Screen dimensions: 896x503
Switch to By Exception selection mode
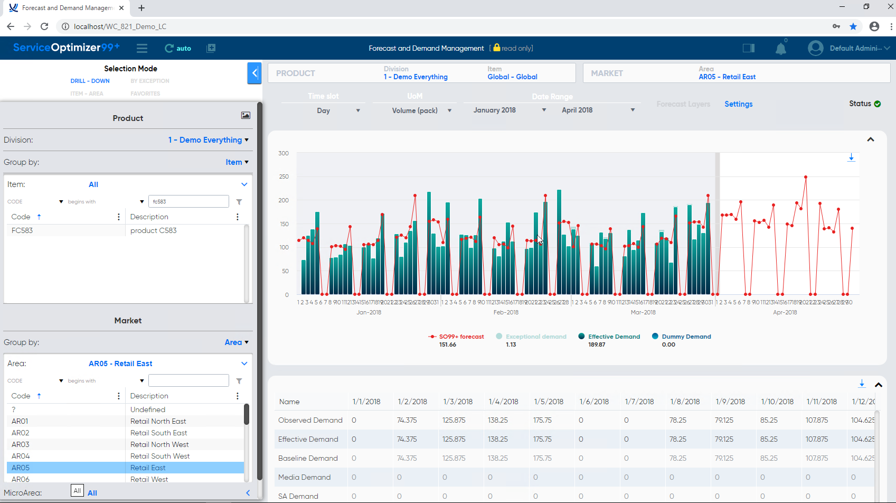[x=150, y=81]
